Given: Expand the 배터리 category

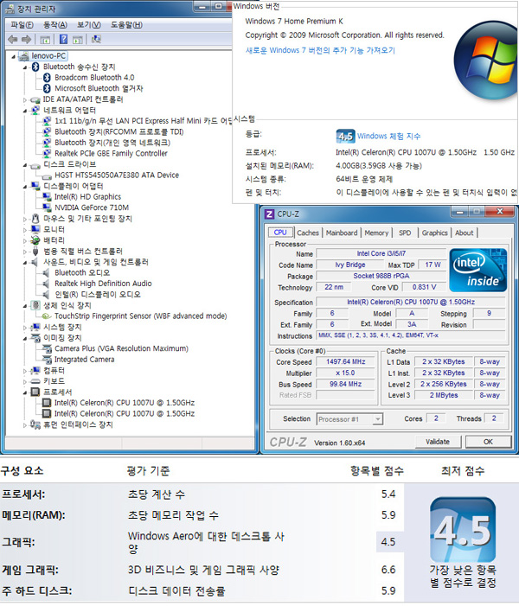Looking at the screenshot, I should [x=25, y=241].
